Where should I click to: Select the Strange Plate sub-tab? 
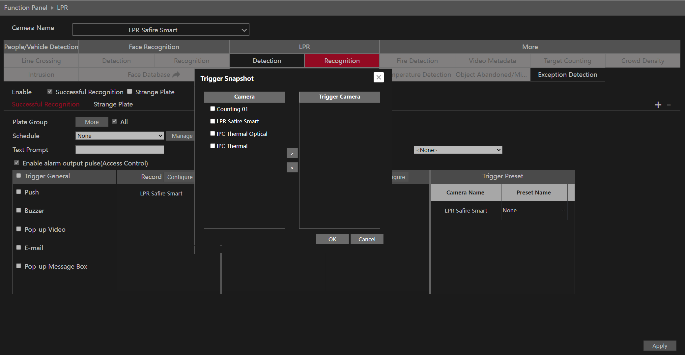coord(113,104)
